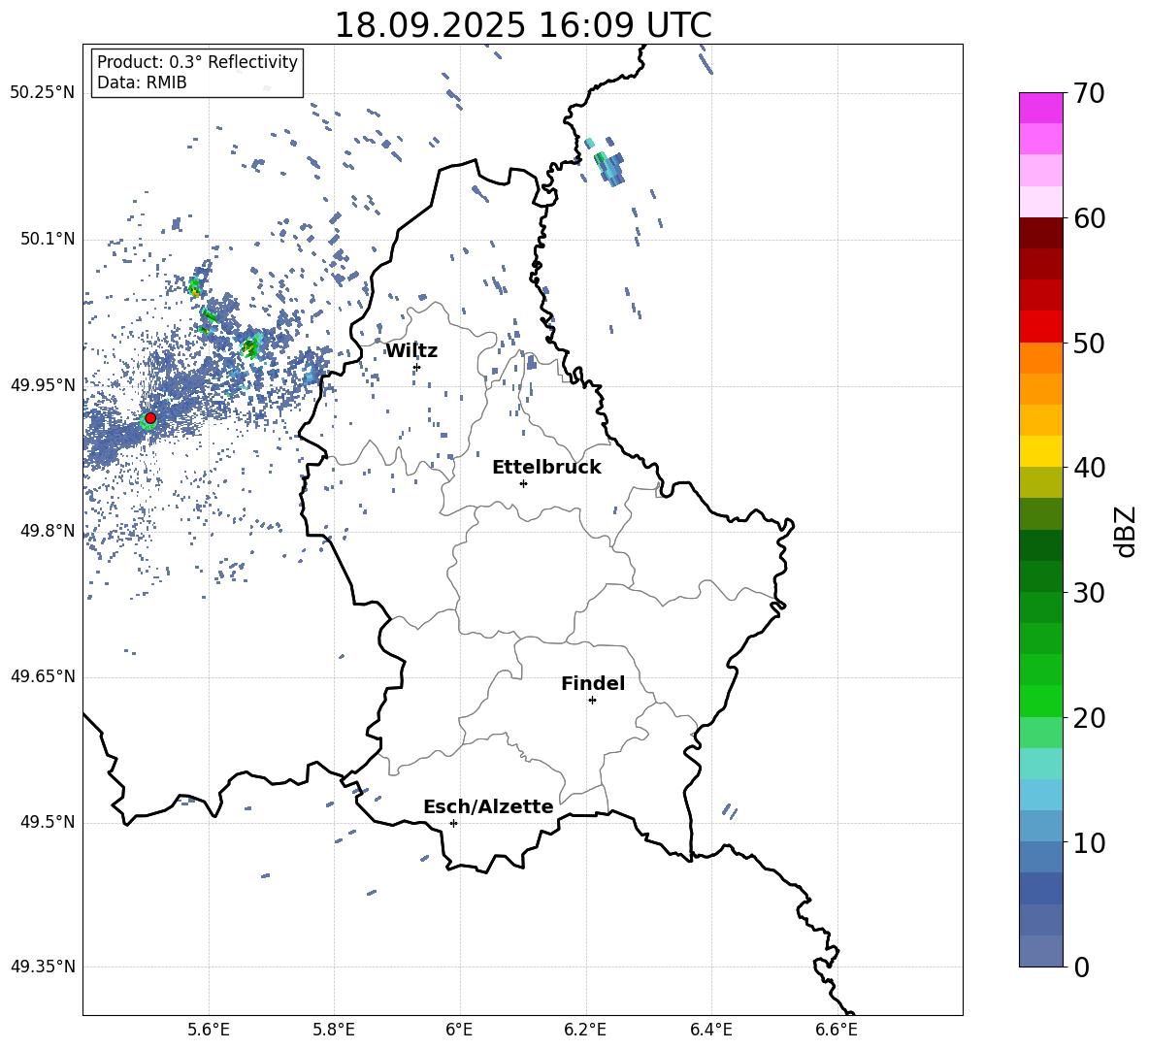The image size is (1149, 1049).
Task: Click the red radar location marker
Action: tap(150, 418)
